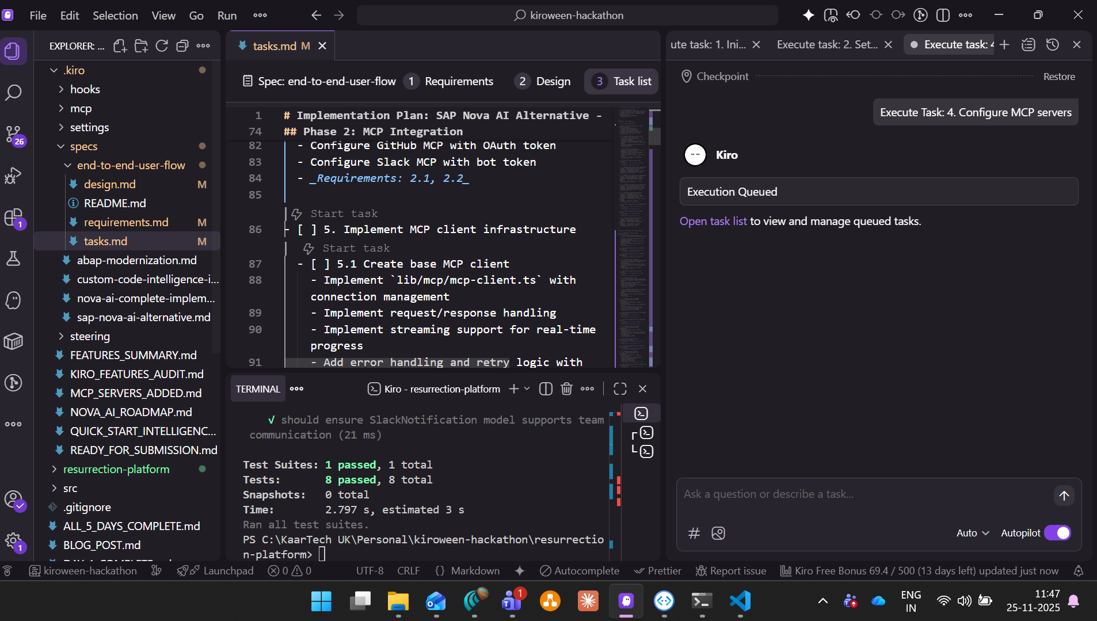
Task: Open the Manage gear in activity bar
Action: [x=13, y=540]
